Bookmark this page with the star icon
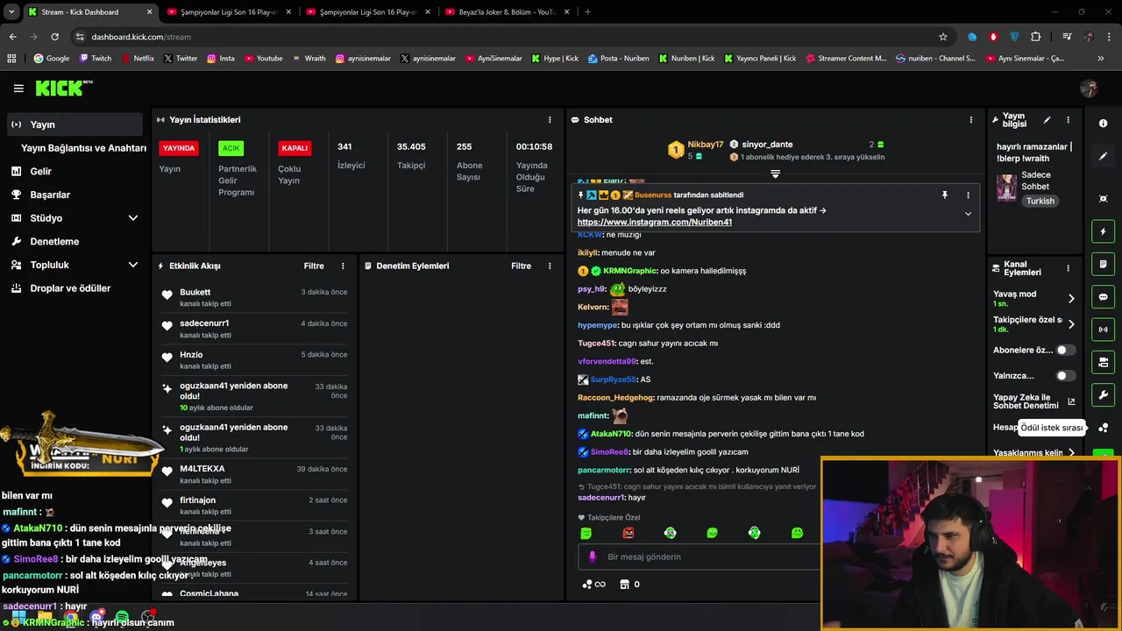 click(x=943, y=37)
